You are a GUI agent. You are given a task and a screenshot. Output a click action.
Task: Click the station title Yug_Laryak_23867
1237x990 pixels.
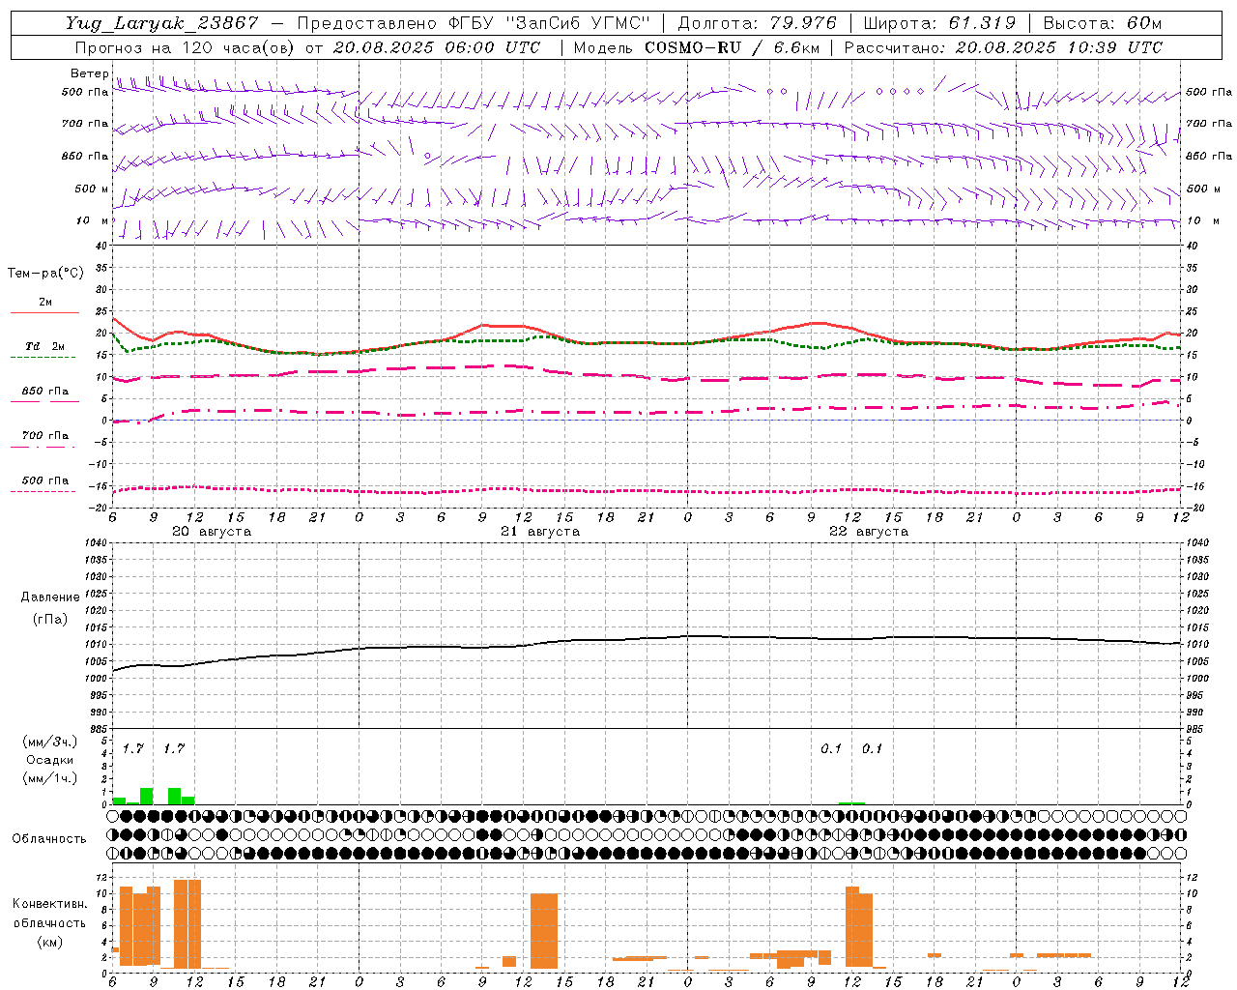pos(162,23)
